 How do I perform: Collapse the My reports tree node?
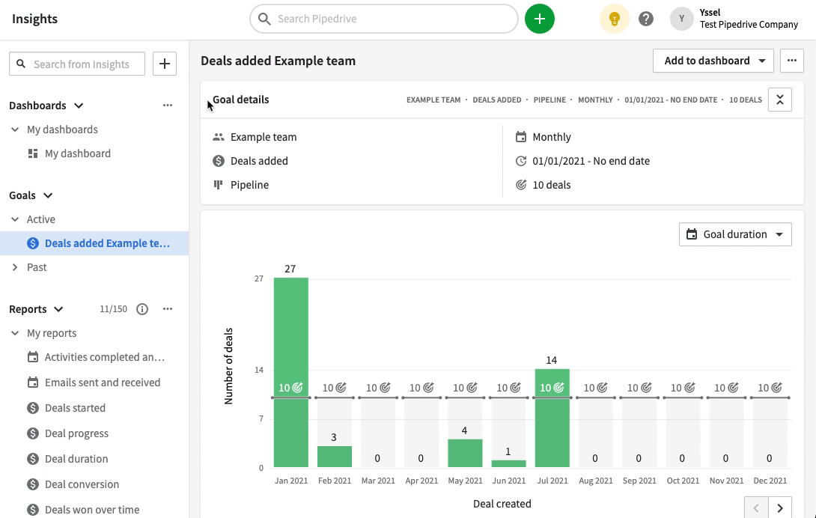coord(15,332)
